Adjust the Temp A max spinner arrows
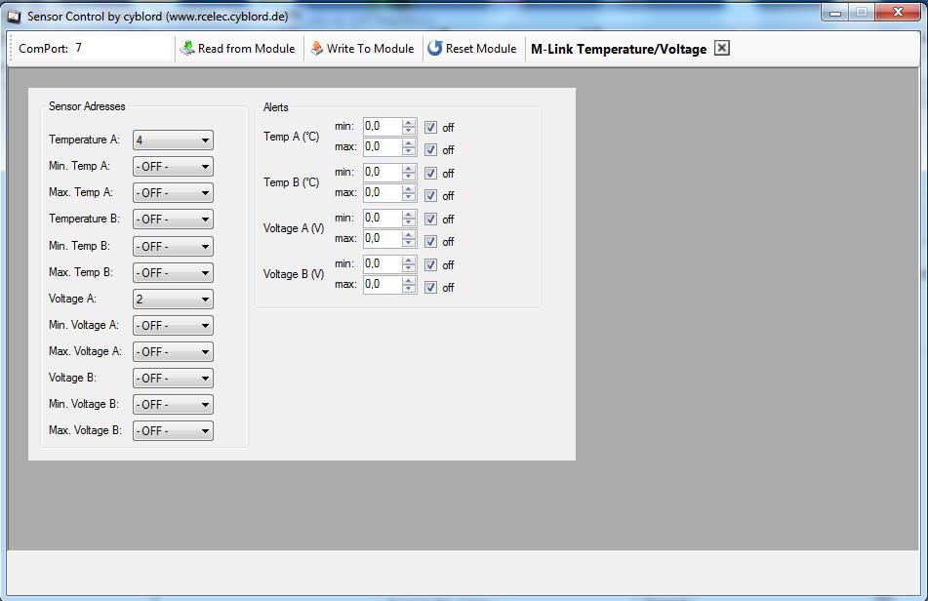Viewport: 928px width, 601px height. click(x=408, y=146)
